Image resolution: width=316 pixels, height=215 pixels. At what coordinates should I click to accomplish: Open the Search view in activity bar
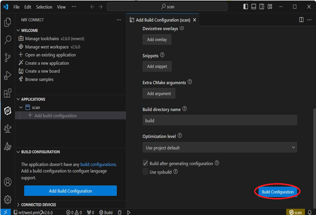[x=7, y=40]
